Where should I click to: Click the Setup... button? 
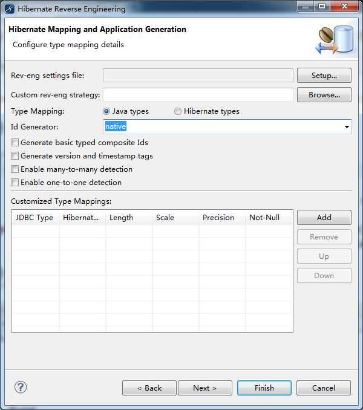(324, 76)
